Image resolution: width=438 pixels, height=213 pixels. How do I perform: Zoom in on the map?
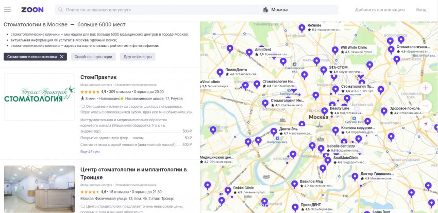tap(426, 88)
